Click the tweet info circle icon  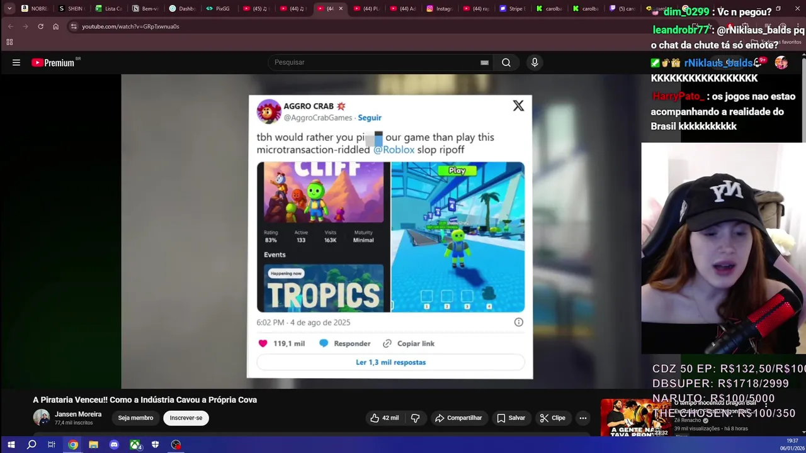point(519,322)
